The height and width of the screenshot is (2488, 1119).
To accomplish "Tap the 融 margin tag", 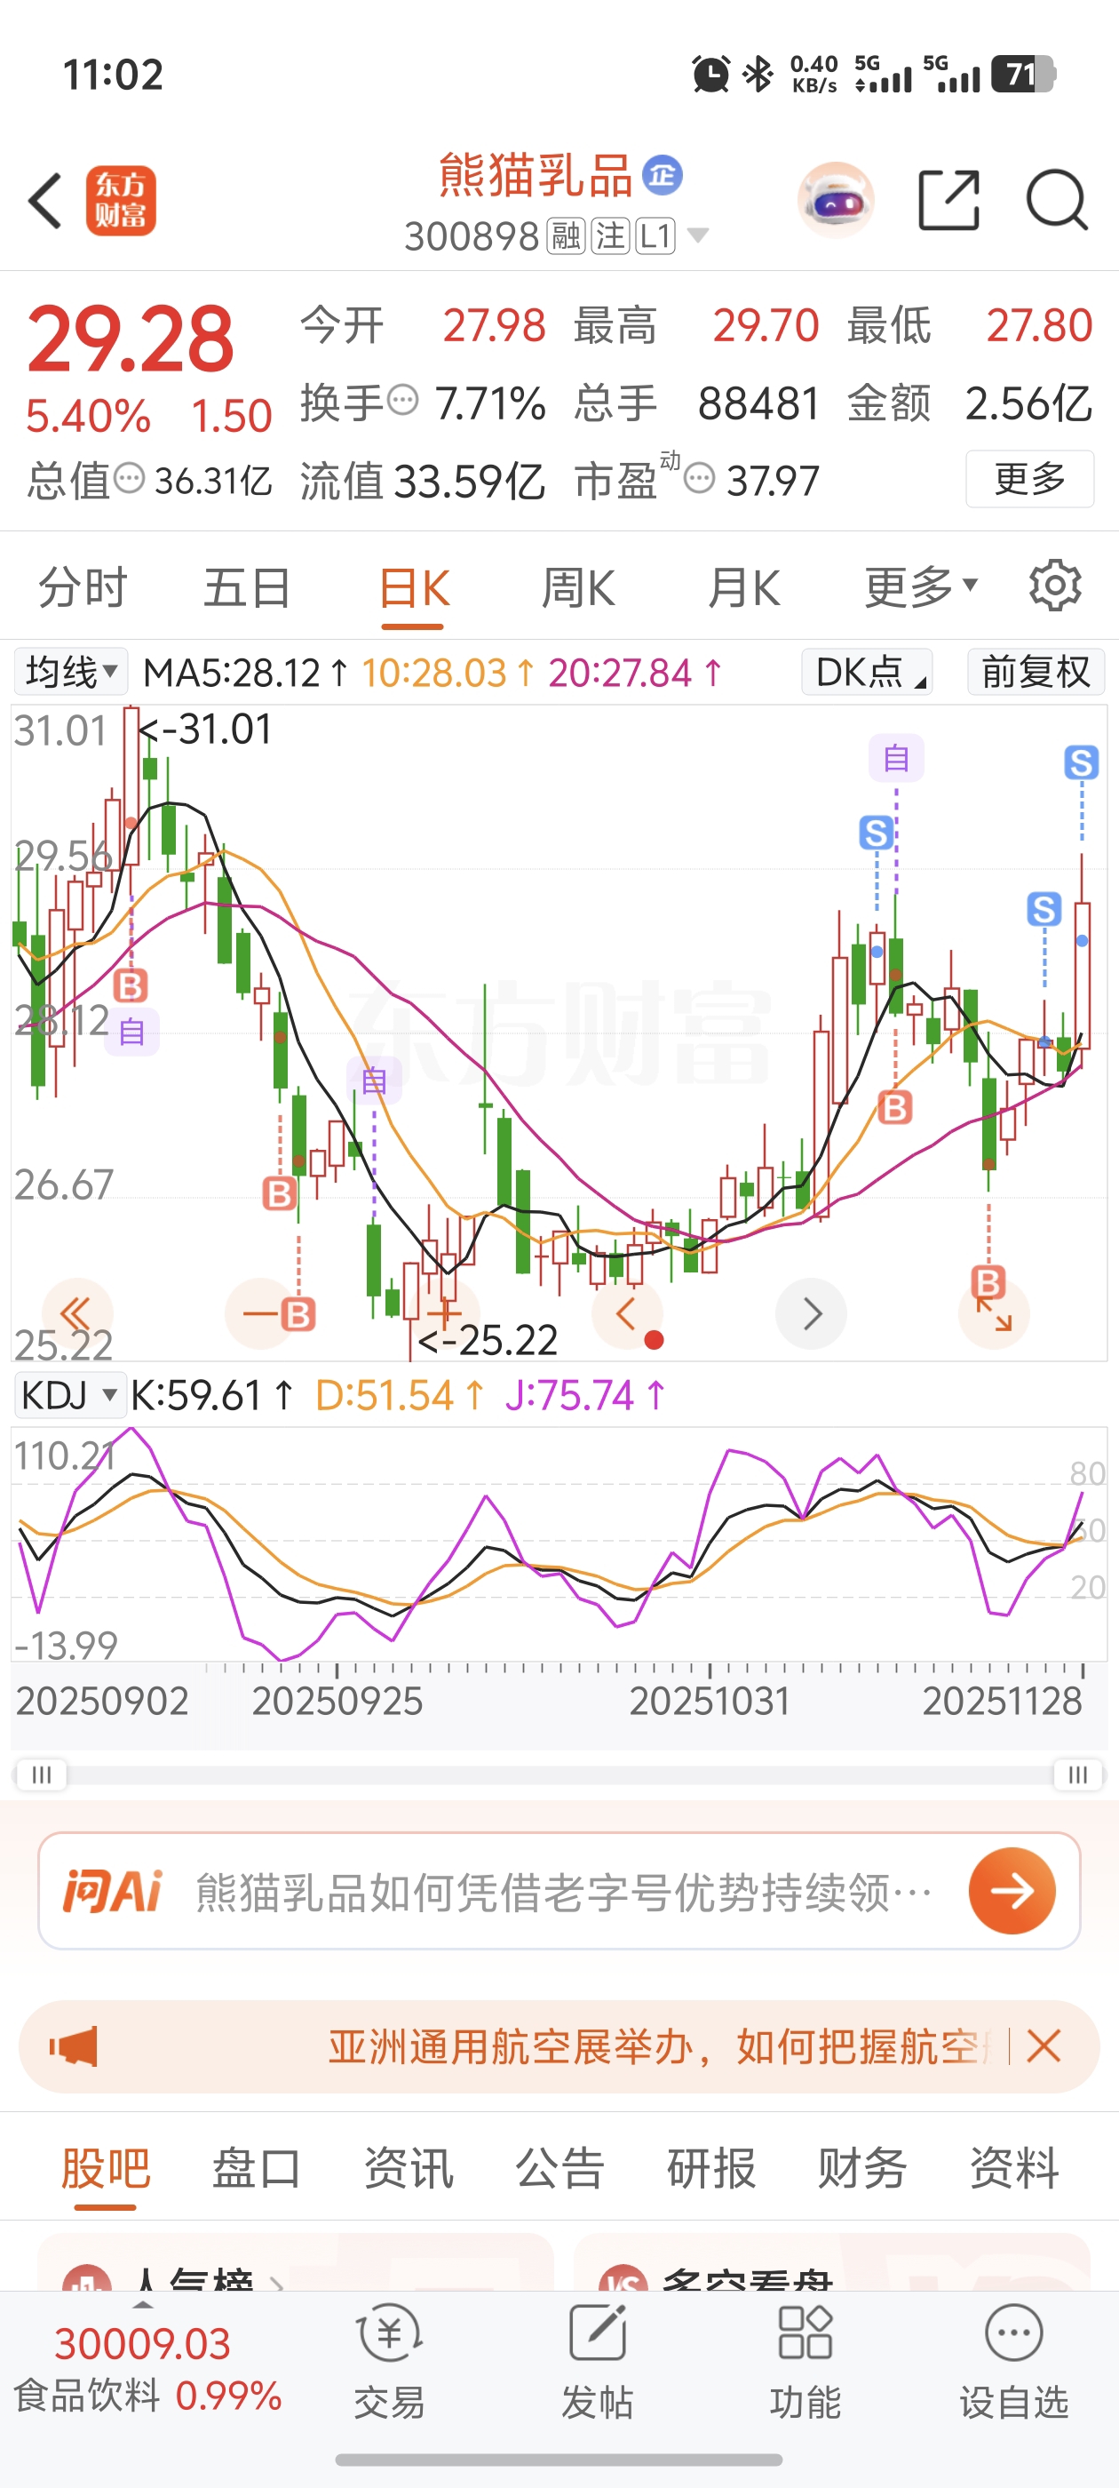I will point(566,235).
